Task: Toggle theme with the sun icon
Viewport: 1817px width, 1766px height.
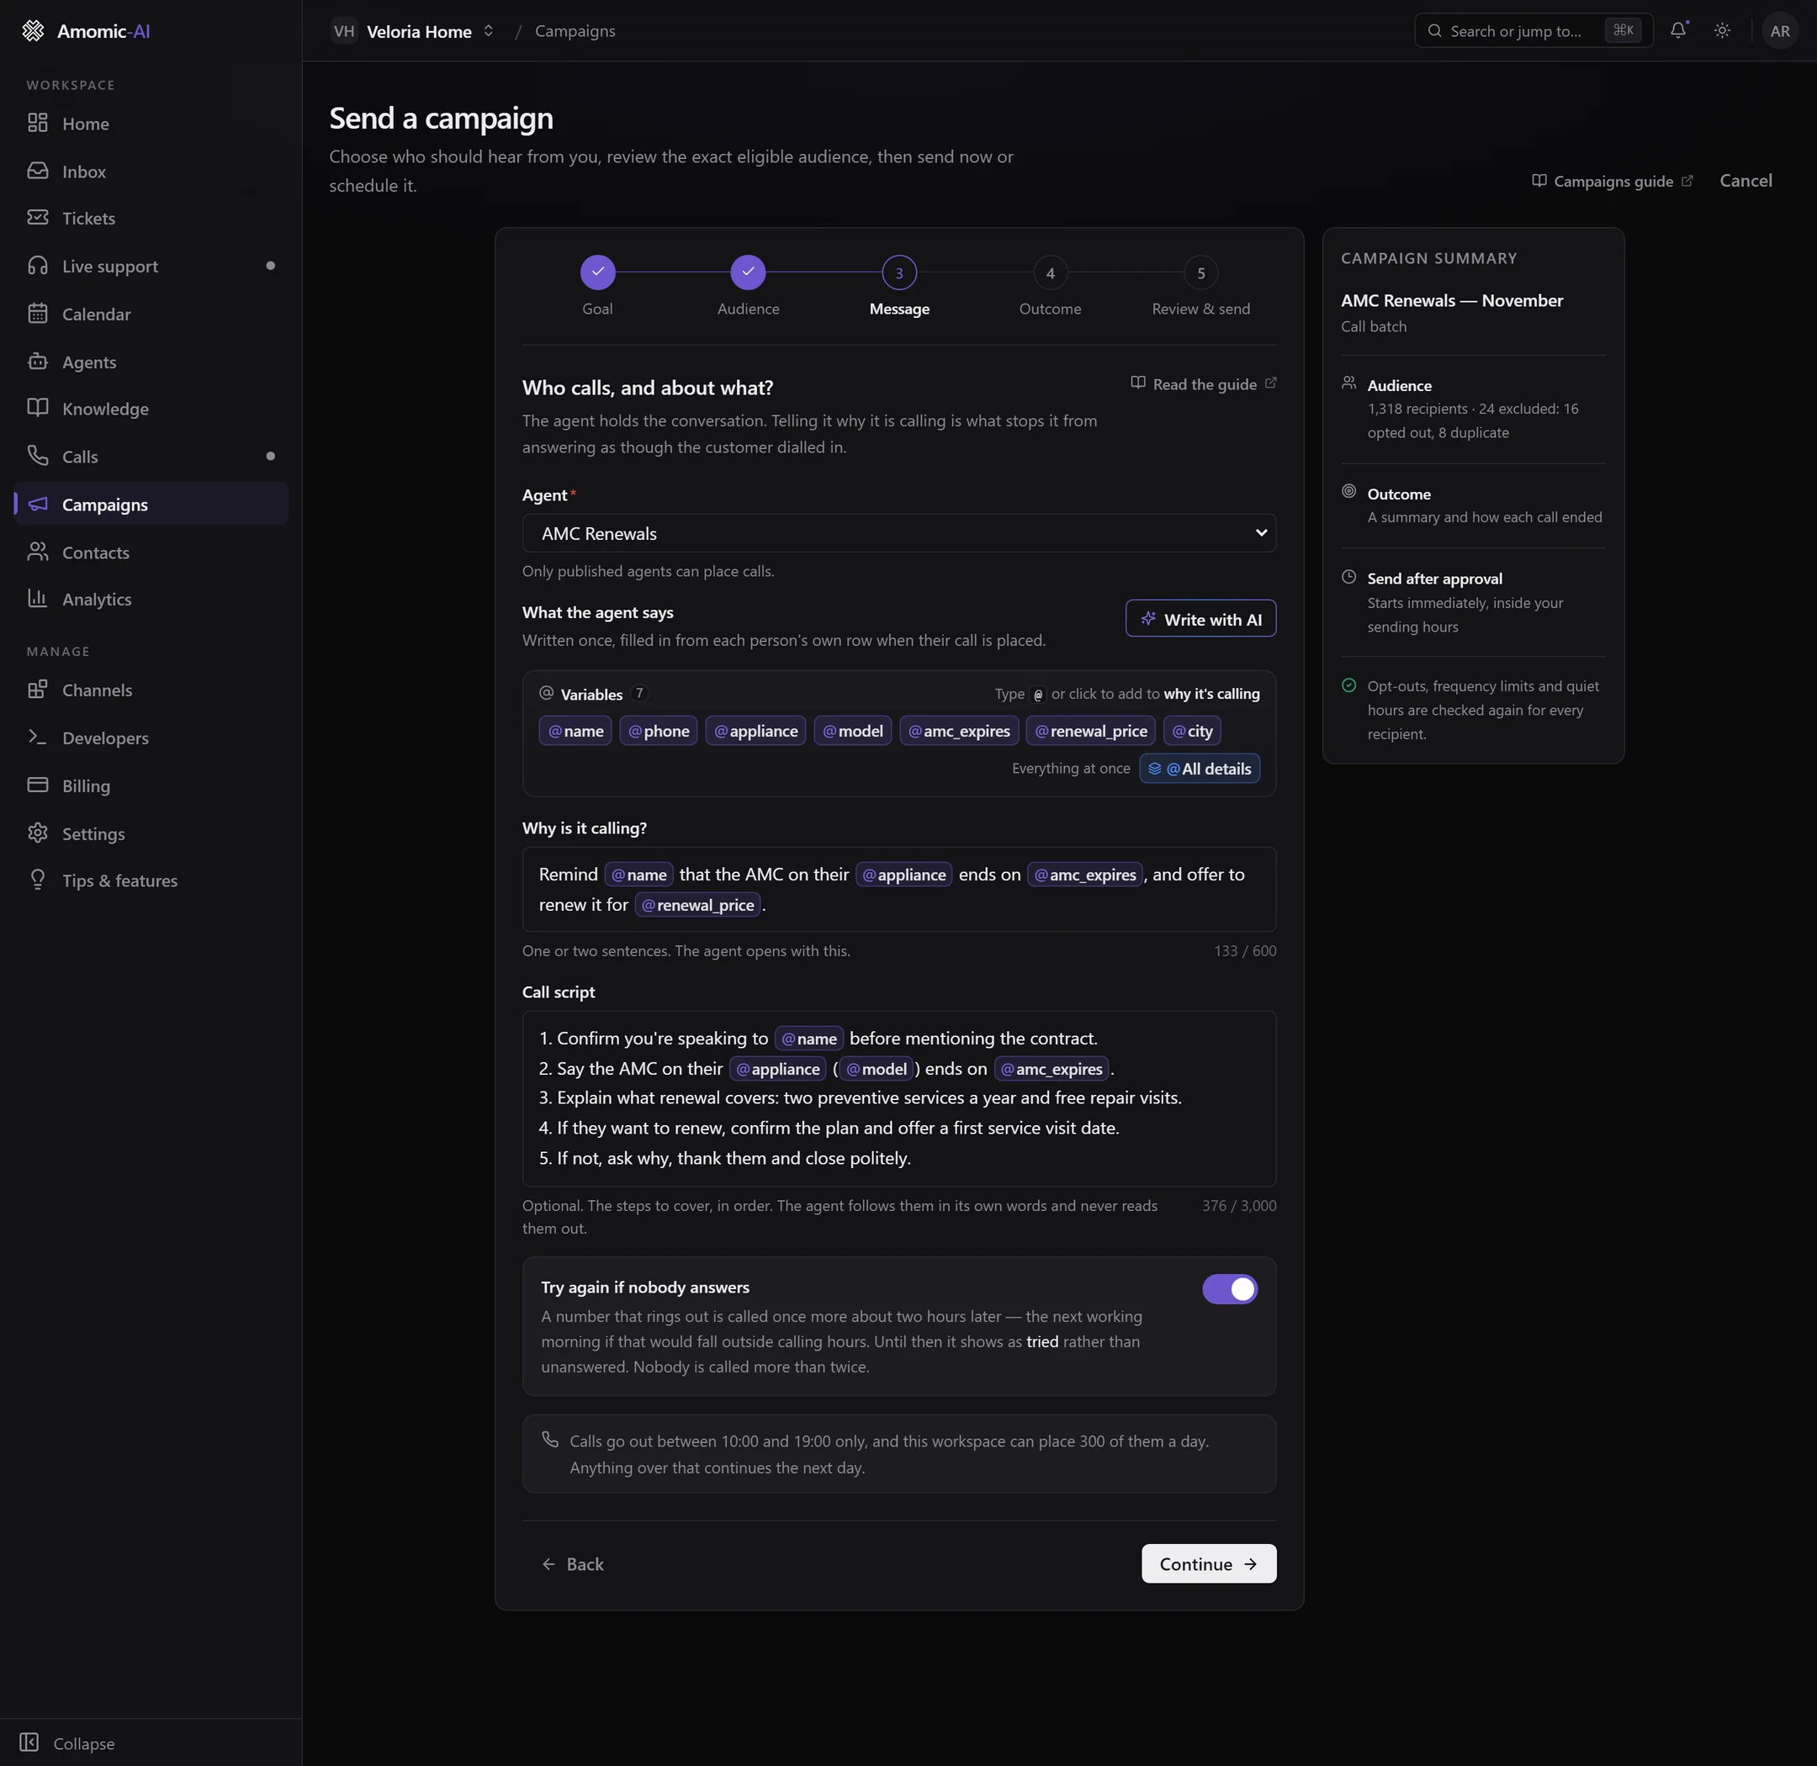Action: click(x=1722, y=30)
